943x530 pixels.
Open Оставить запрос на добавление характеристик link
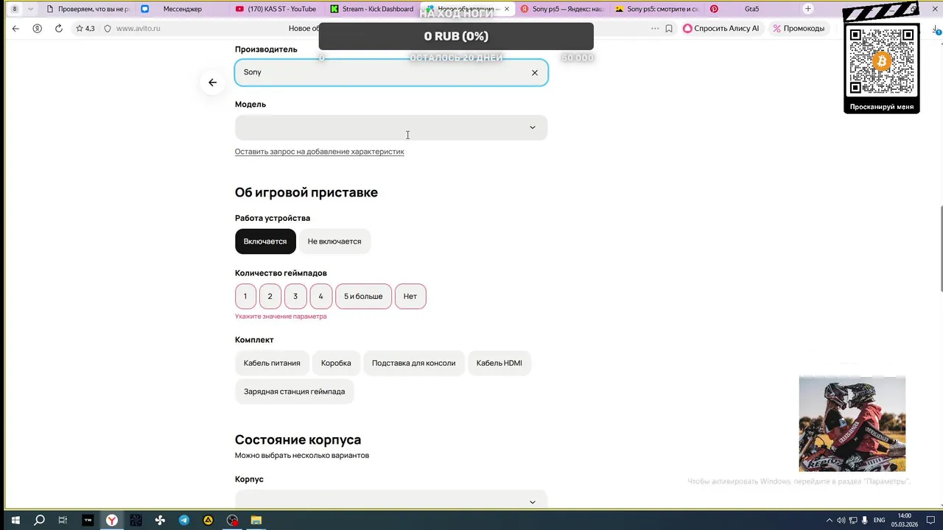pos(319,152)
